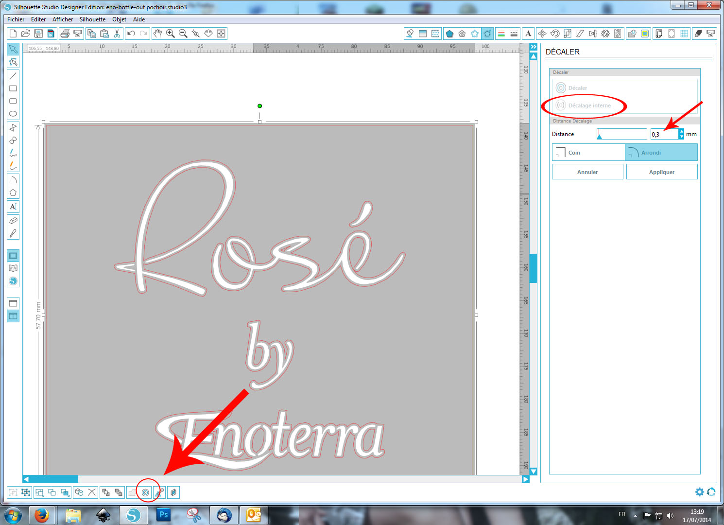Click the Distance slider track
This screenshot has width=724, height=525.
pyautogui.click(x=622, y=134)
